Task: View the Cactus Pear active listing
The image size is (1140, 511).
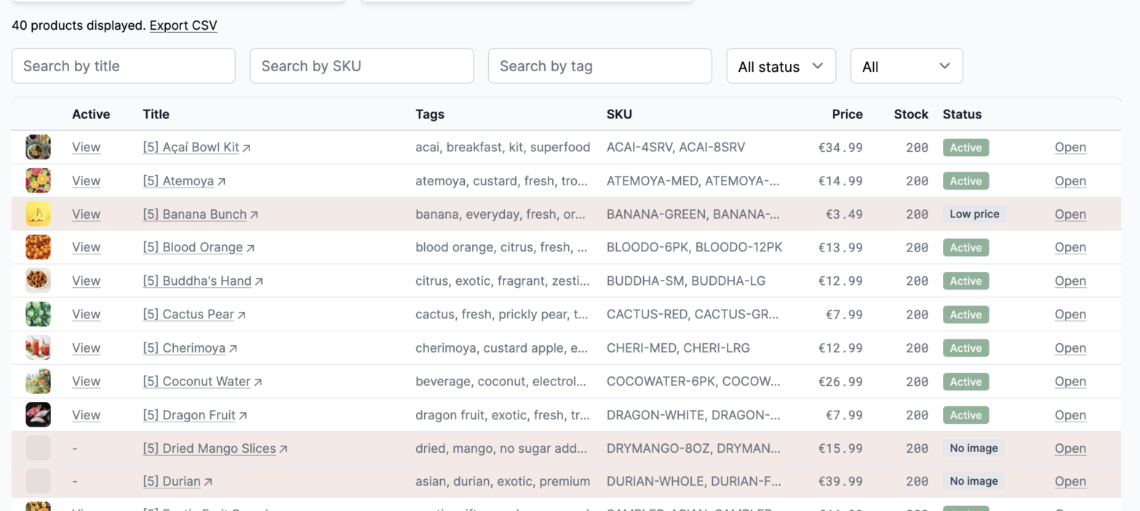Action: coord(86,315)
